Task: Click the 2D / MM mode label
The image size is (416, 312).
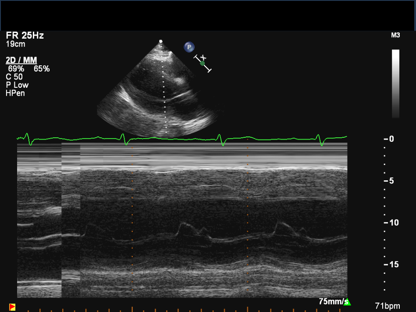Action: 21,60
